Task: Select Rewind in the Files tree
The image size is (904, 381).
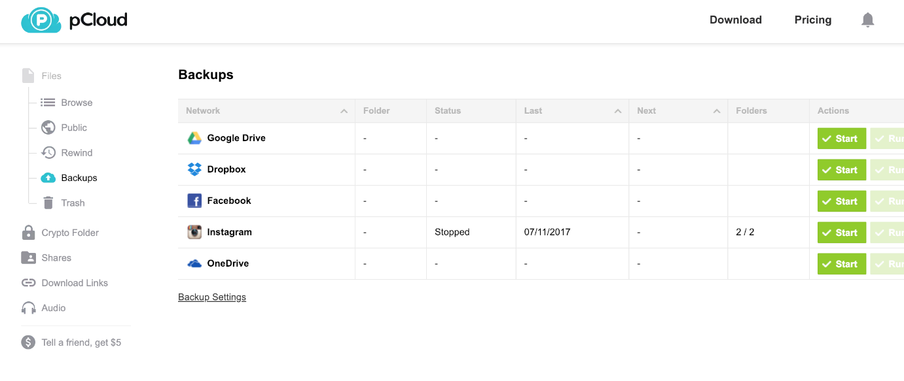Action: tap(77, 153)
